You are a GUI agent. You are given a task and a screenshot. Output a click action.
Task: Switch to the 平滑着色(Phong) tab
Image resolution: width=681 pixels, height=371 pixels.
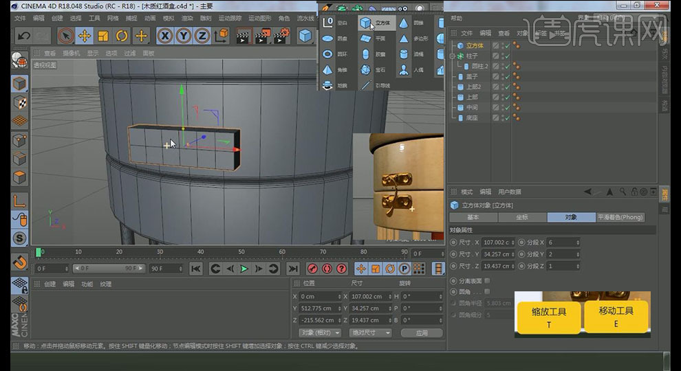[620, 217]
